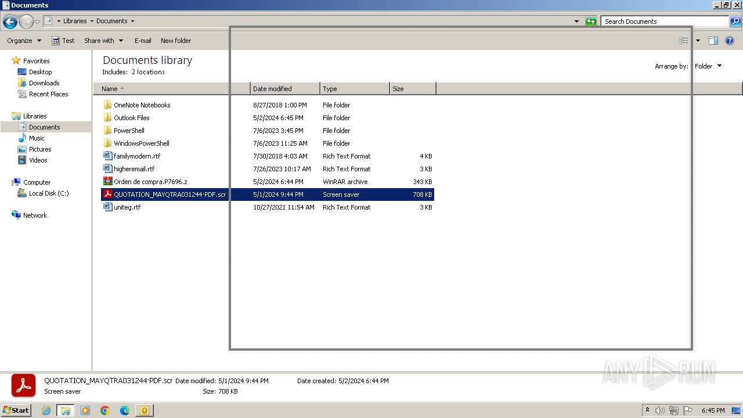This screenshot has width=743, height=418.
Task: Click the E-mail toolbar button
Action: click(143, 41)
